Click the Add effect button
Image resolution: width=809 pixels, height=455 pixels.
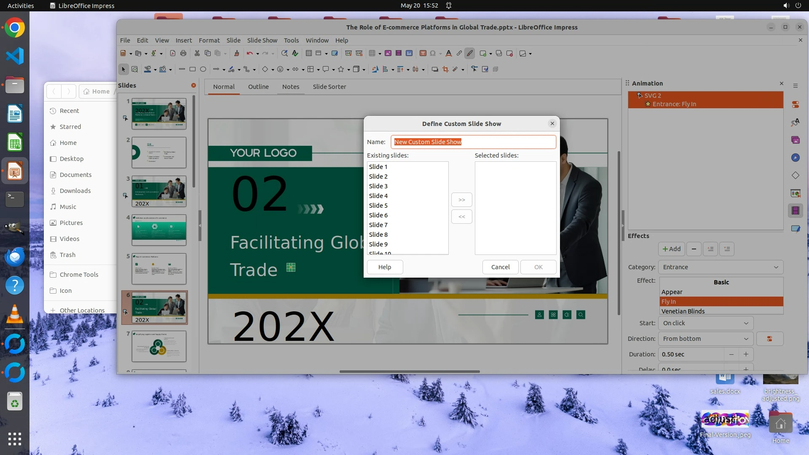tap(671, 249)
